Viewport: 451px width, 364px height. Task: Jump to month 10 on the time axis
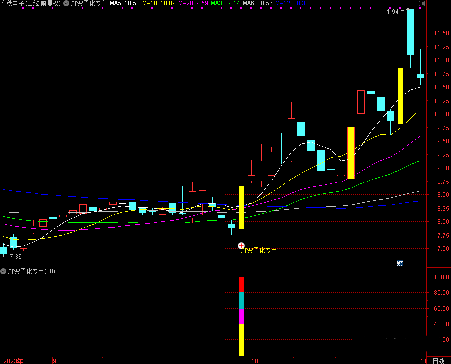pos(255,361)
